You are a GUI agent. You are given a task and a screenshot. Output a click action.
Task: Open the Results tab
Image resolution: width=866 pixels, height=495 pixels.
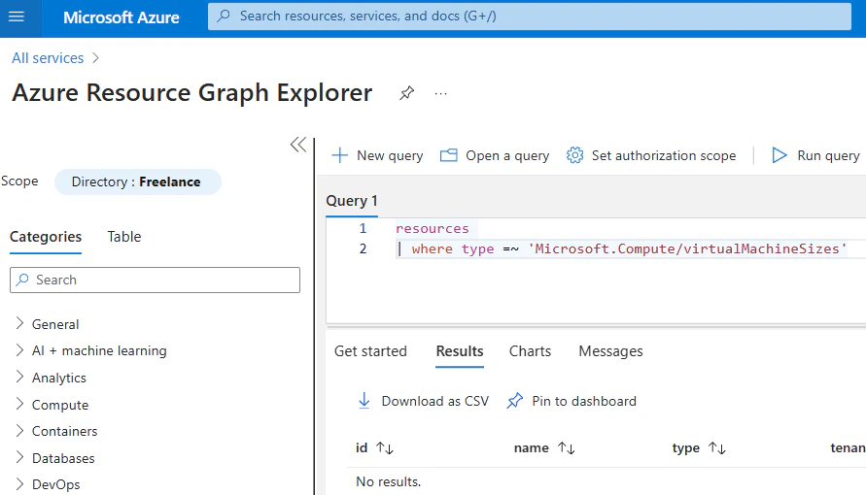460,351
